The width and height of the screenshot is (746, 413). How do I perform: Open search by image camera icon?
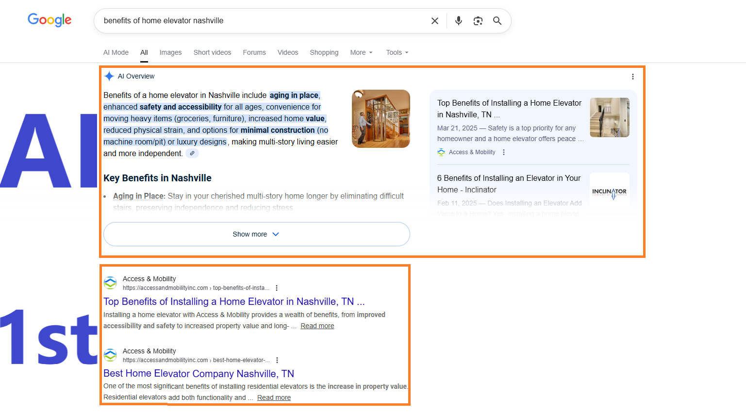point(478,21)
